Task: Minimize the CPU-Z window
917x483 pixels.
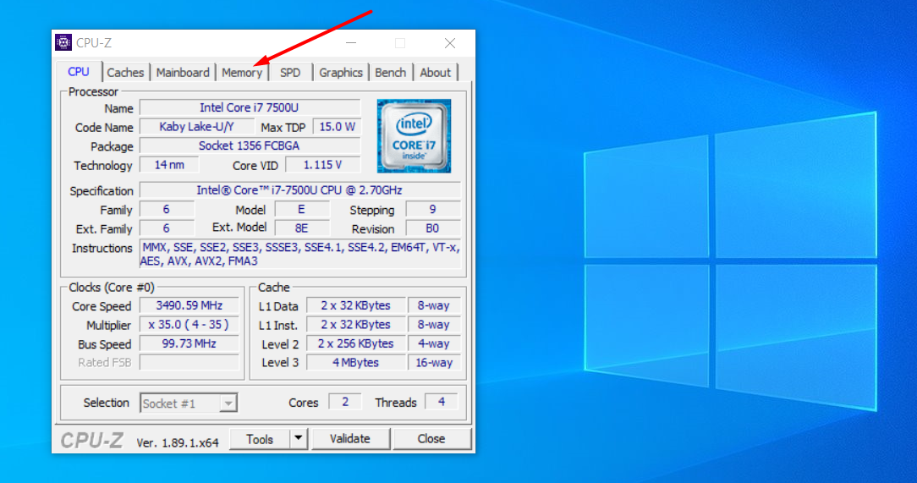Action: [x=351, y=42]
